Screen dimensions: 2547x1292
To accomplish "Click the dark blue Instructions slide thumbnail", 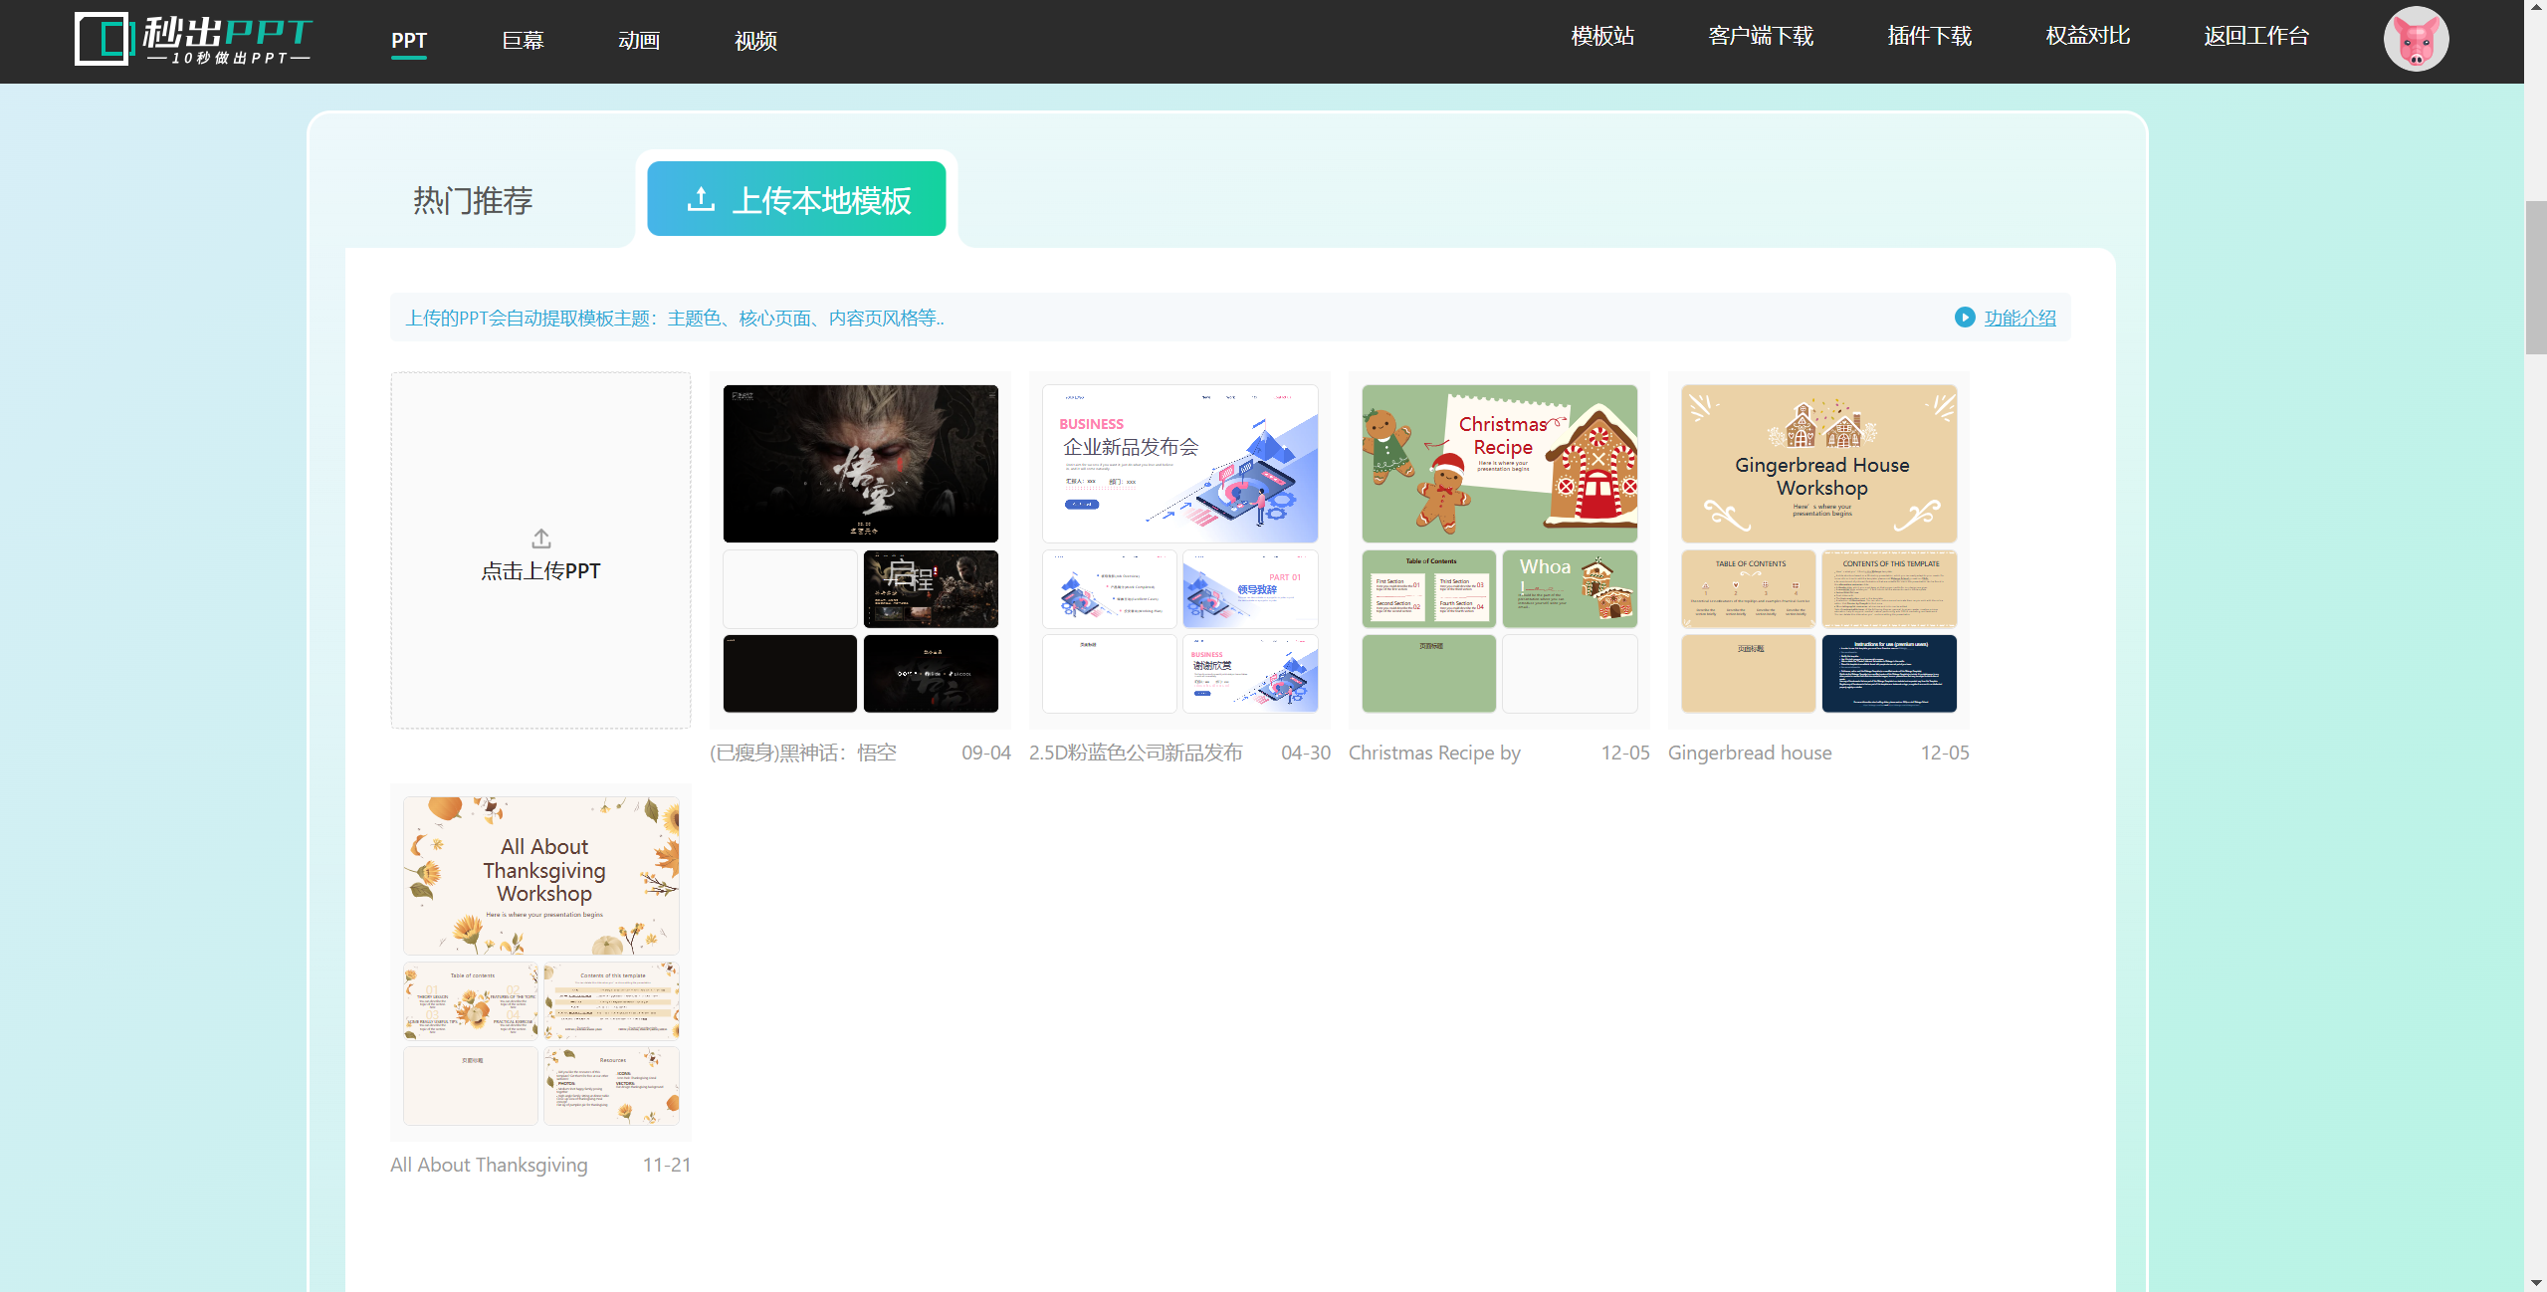I will click(1889, 674).
